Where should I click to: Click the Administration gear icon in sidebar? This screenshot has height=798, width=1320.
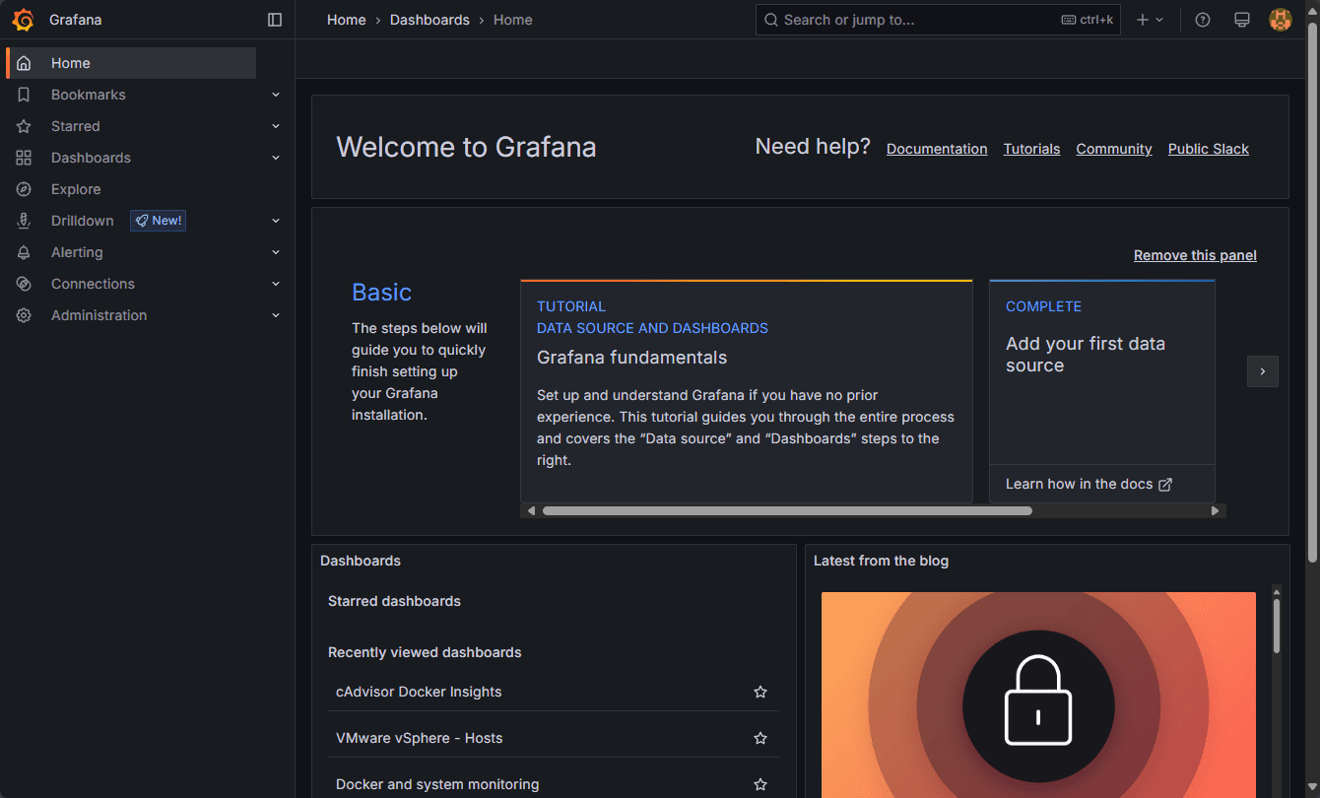(24, 315)
